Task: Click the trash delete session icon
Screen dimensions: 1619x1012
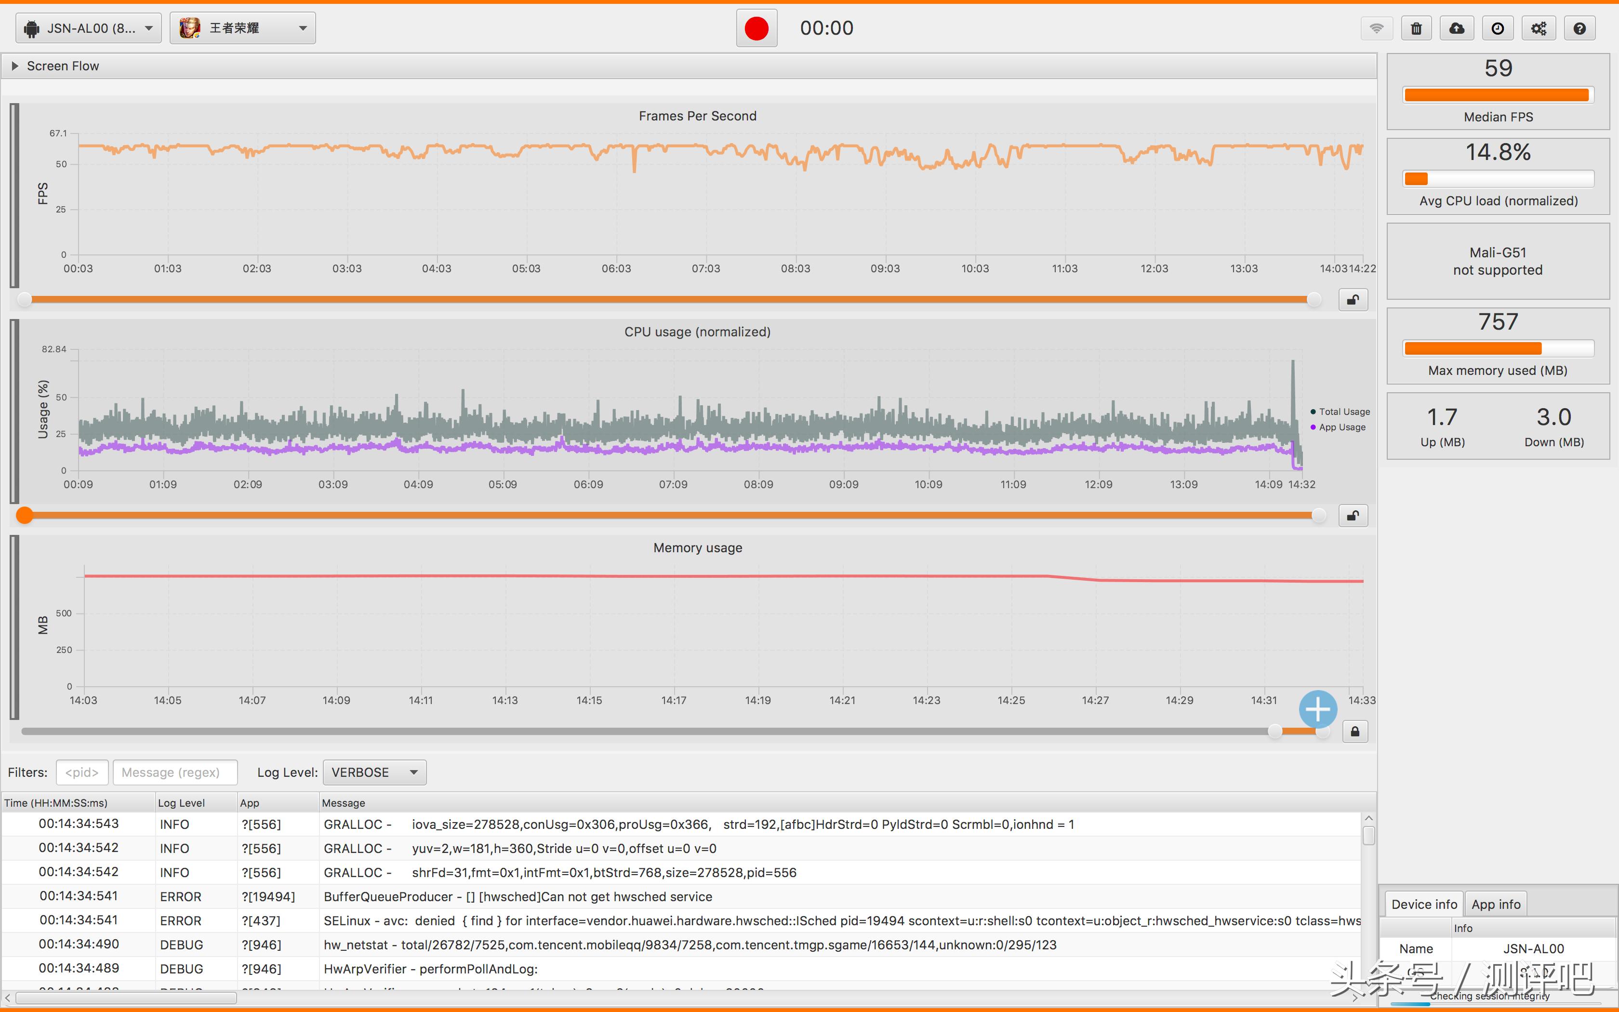Action: 1416,28
